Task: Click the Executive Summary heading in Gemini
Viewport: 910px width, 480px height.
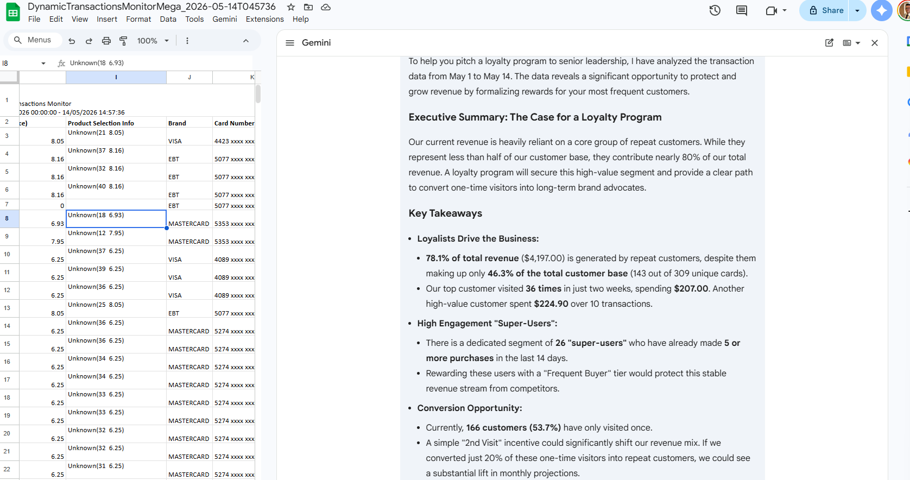Action: (535, 117)
